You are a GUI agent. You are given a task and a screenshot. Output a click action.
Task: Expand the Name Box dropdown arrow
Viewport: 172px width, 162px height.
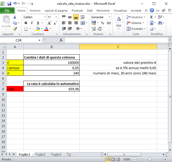[39, 40]
